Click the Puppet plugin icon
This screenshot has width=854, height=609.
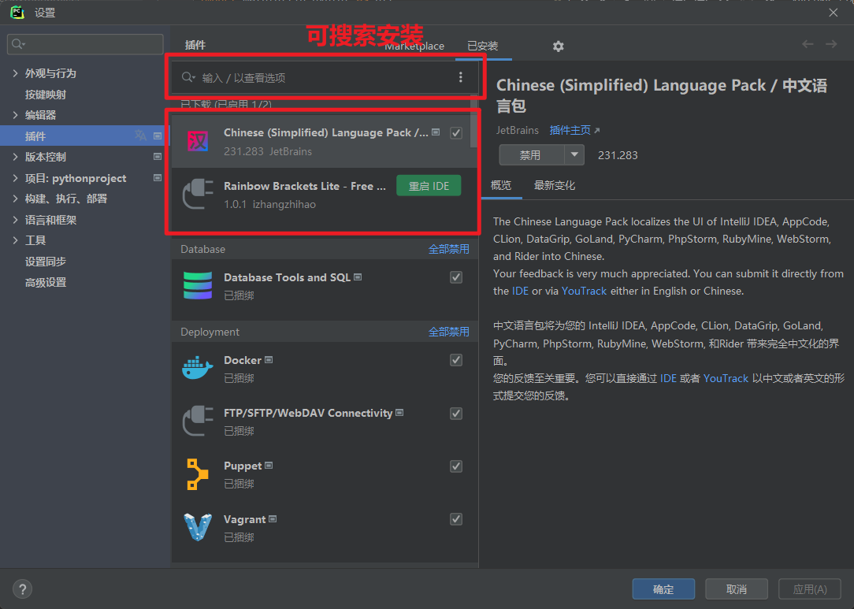[x=197, y=474]
